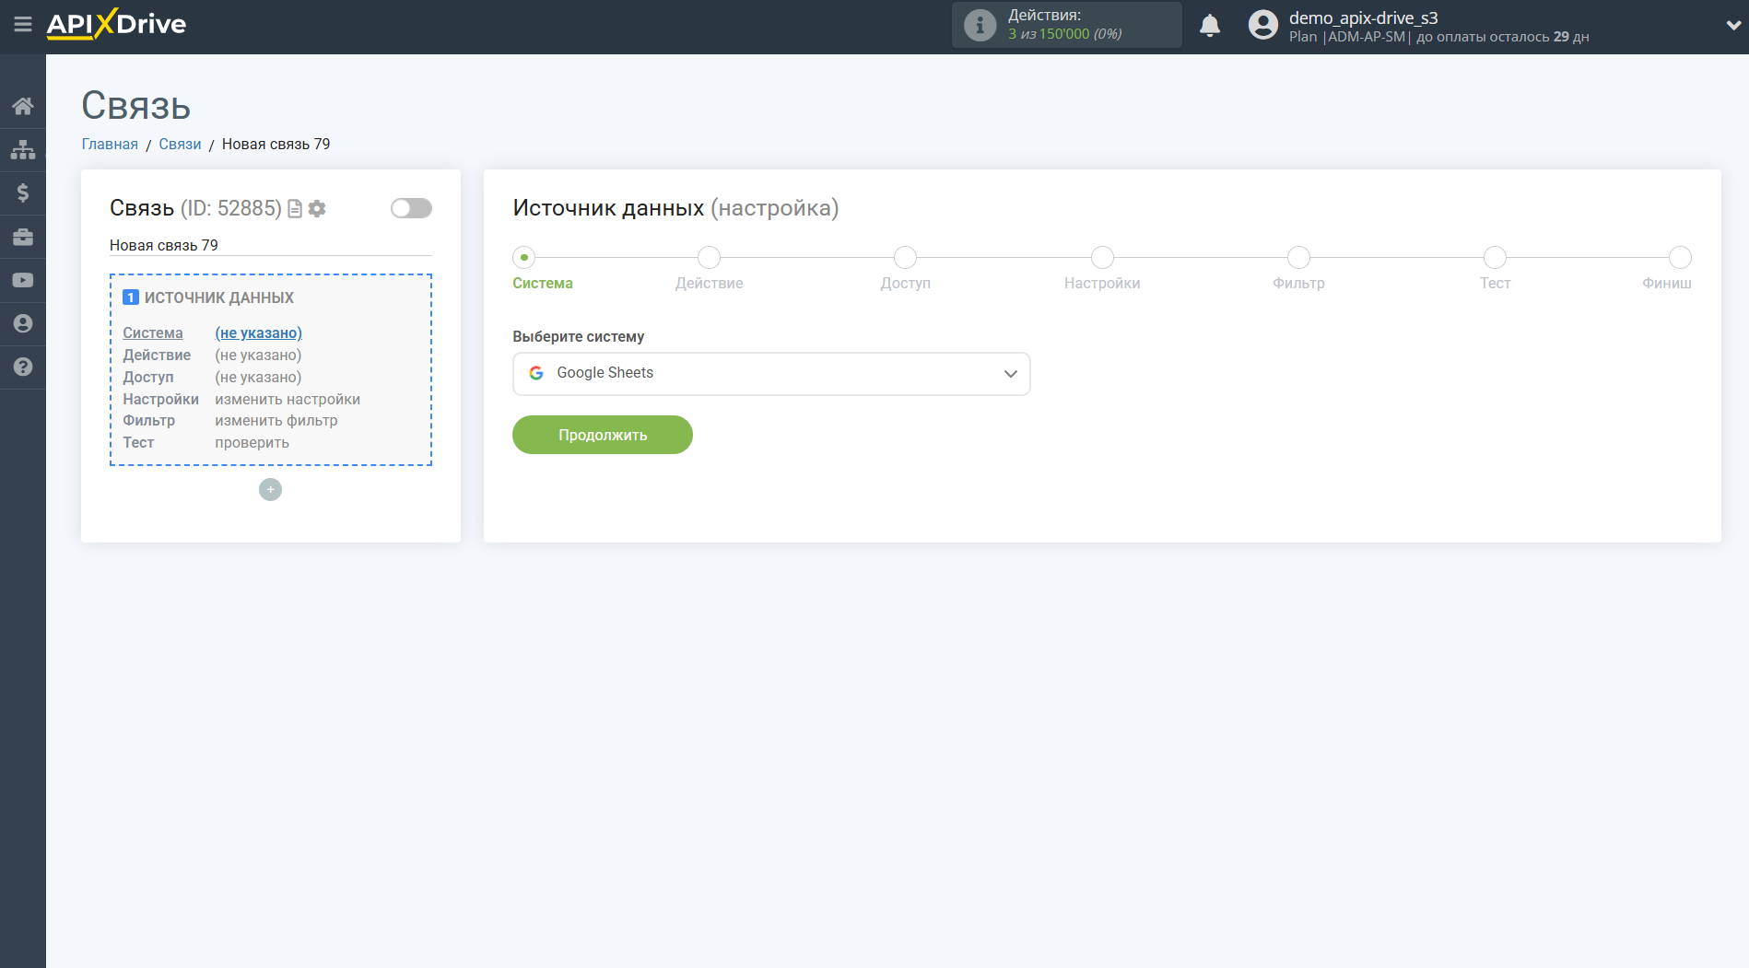
Task: Open the Связи breadcrumb
Action: point(180,144)
